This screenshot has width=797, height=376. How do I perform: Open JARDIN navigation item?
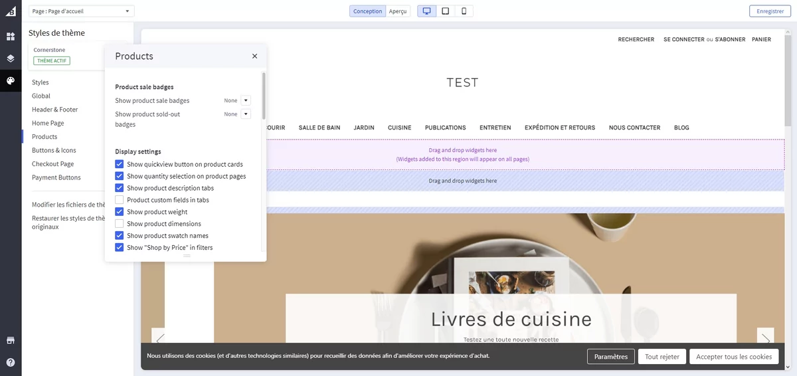point(364,128)
